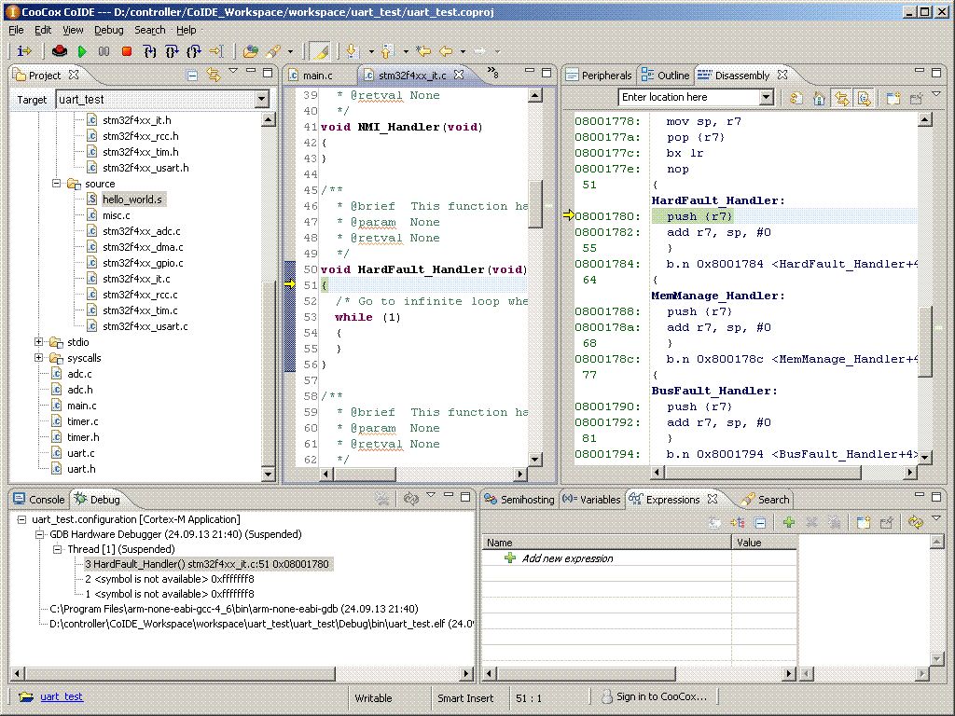
Task: Click the Step Into toolbar icon
Action: [x=149, y=51]
